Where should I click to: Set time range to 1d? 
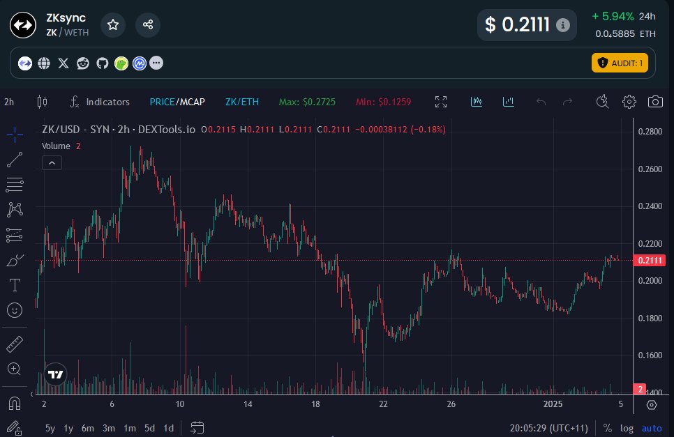(169, 428)
